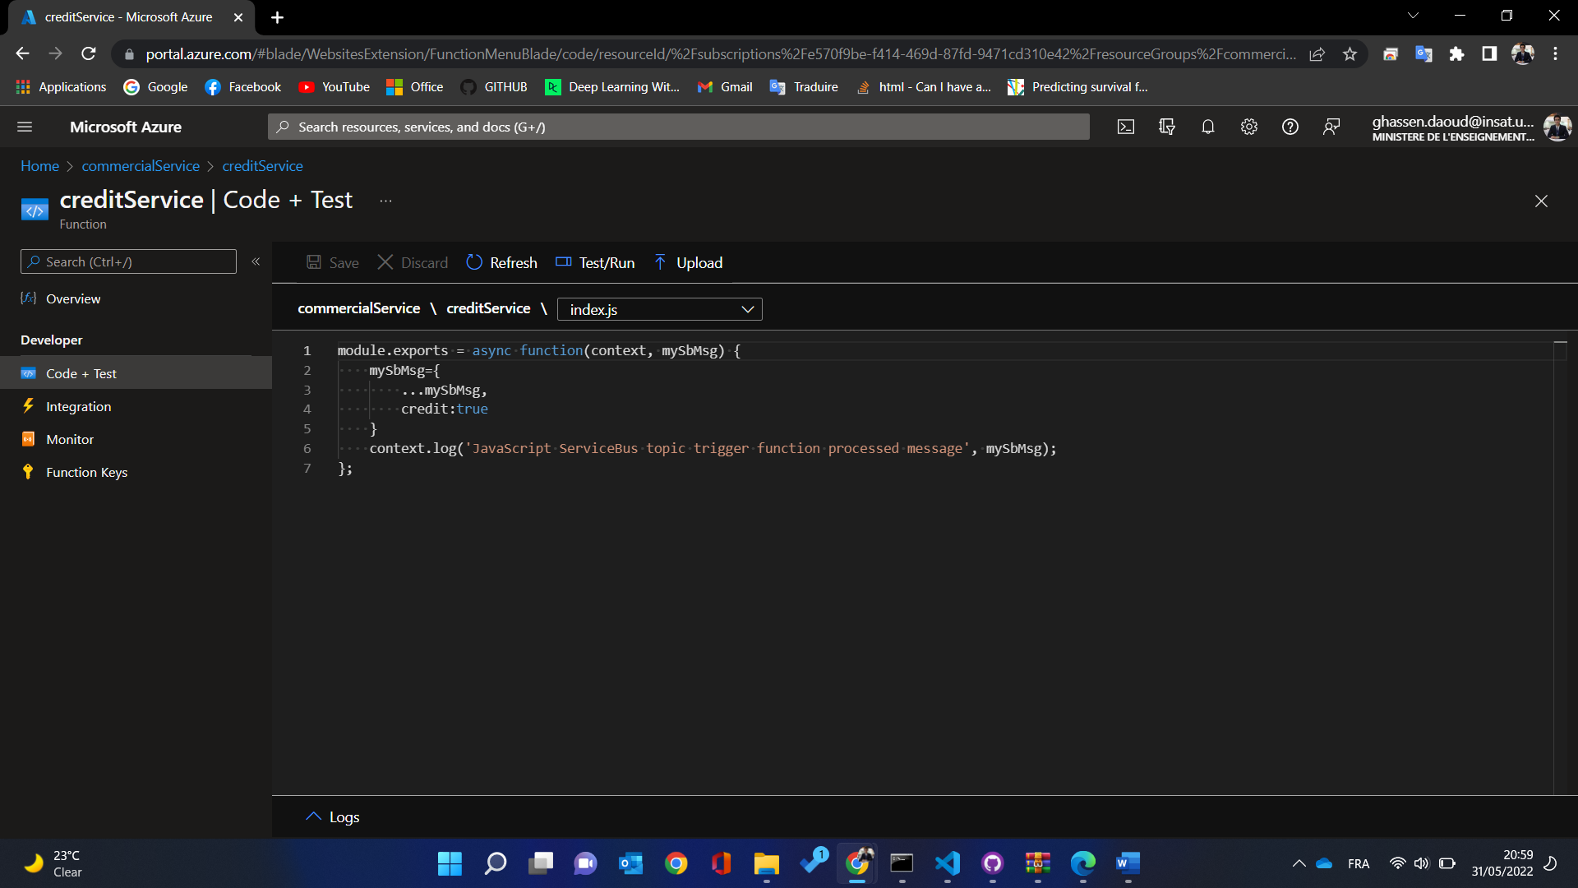The height and width of the screenshot is (888, 1578).
Task: Open the index.js file dropdown
Action: 660,309
